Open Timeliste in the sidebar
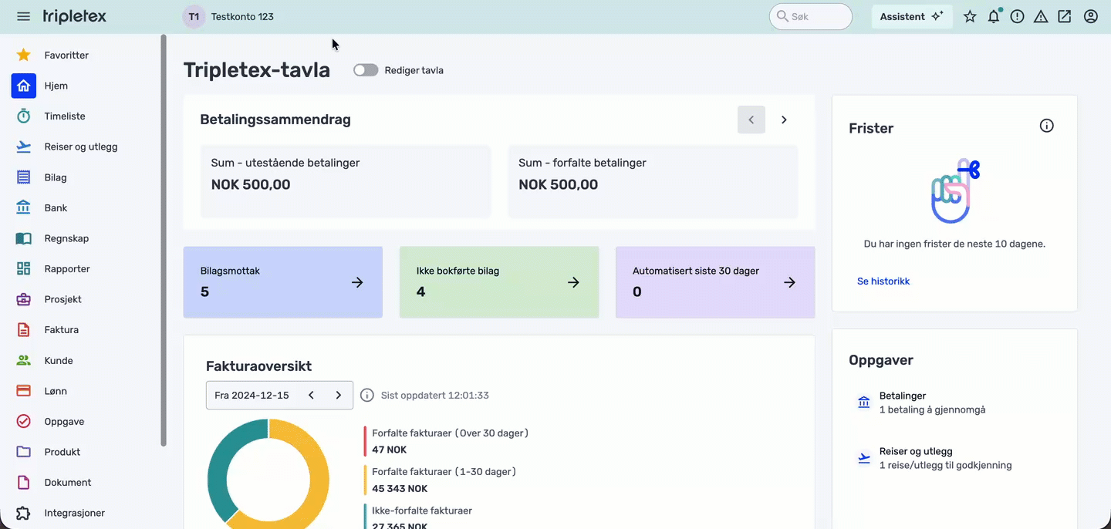Viewport: 1111px width, 529px height. click(x=65, y=116)
